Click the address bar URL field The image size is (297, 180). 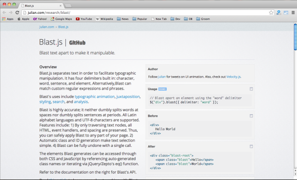point(148,13)
